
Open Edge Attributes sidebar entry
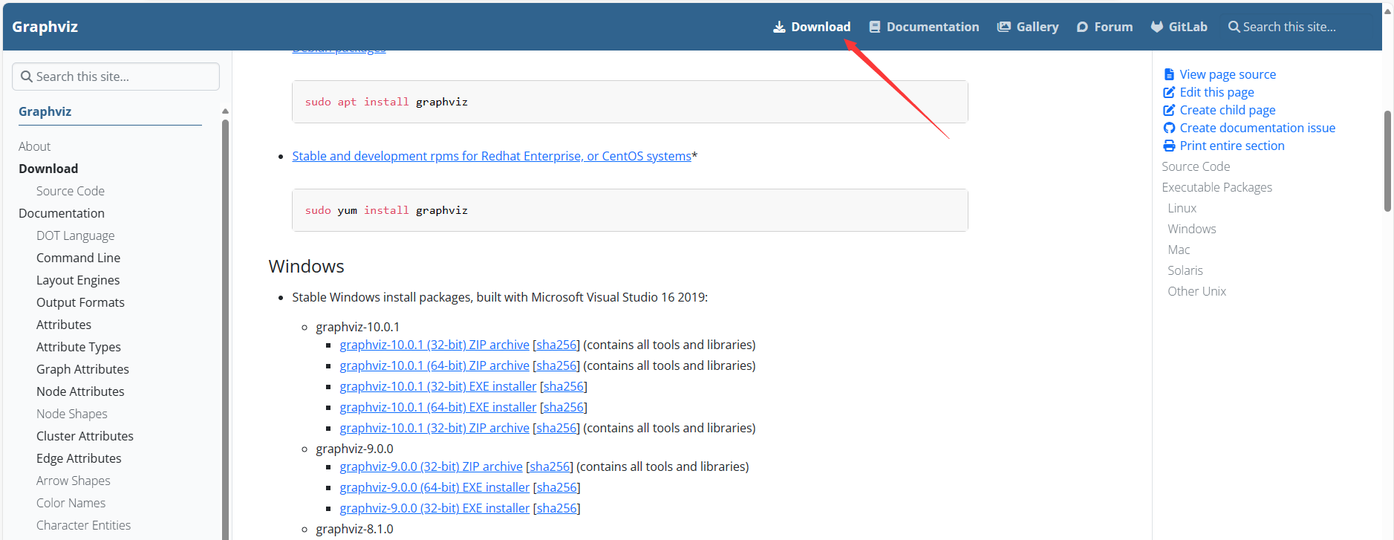[79, 458]
